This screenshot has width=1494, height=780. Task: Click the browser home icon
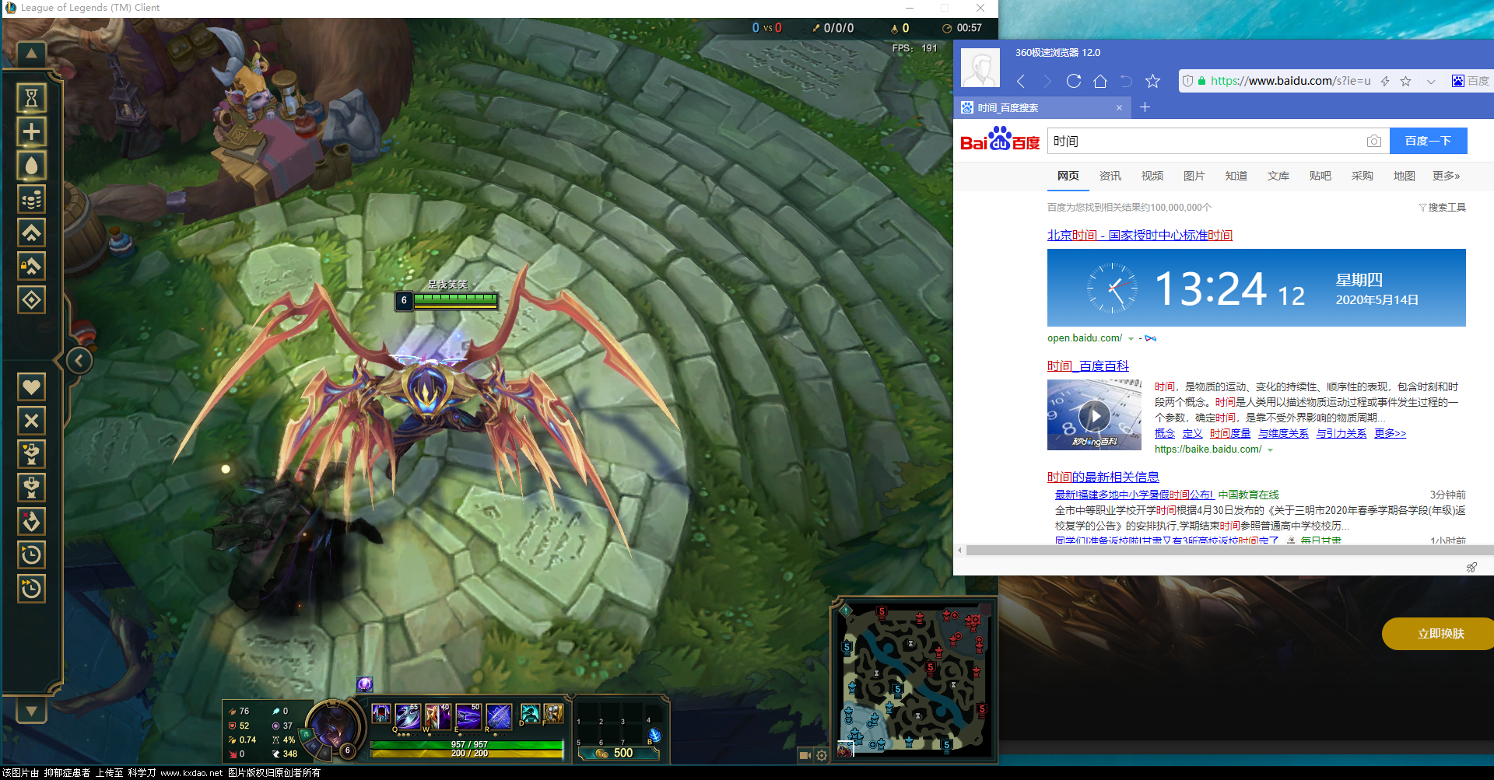pos(1100,81)
